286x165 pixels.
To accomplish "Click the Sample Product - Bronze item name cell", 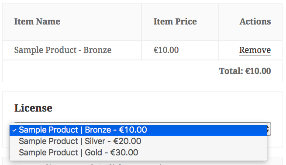I will click(63, 50).
